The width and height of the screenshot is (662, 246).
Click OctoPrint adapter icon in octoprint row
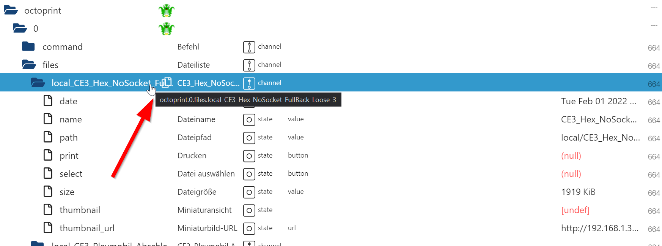click(x=167, y=11)
